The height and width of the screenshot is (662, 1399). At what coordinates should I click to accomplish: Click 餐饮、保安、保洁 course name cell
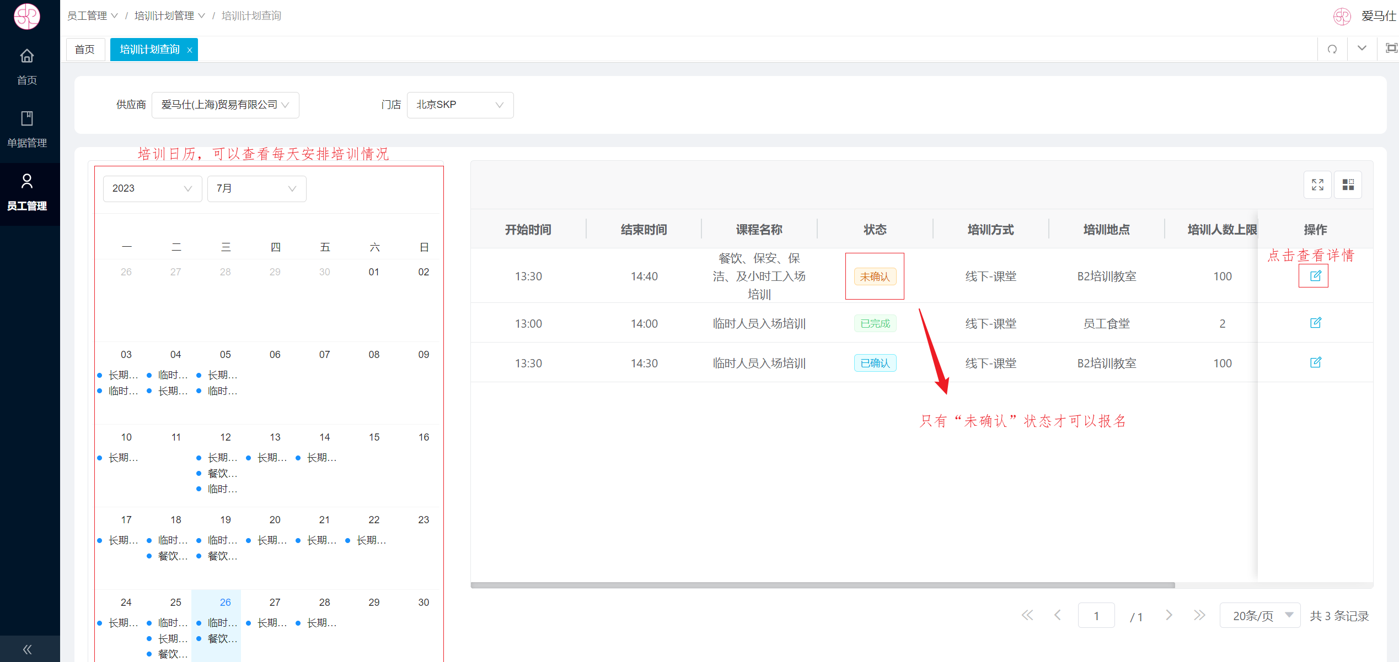pos(759,276)
